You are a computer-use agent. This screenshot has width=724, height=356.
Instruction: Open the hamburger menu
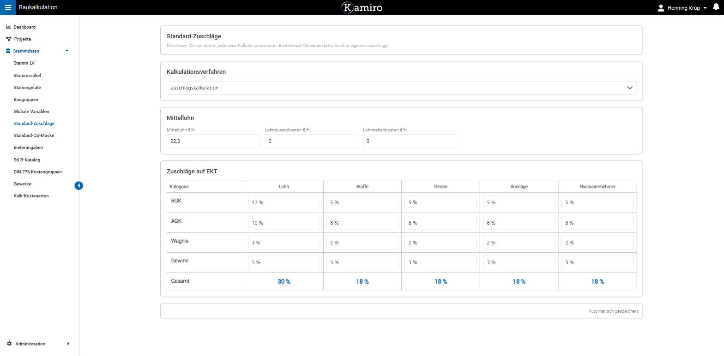click(8, 7)
